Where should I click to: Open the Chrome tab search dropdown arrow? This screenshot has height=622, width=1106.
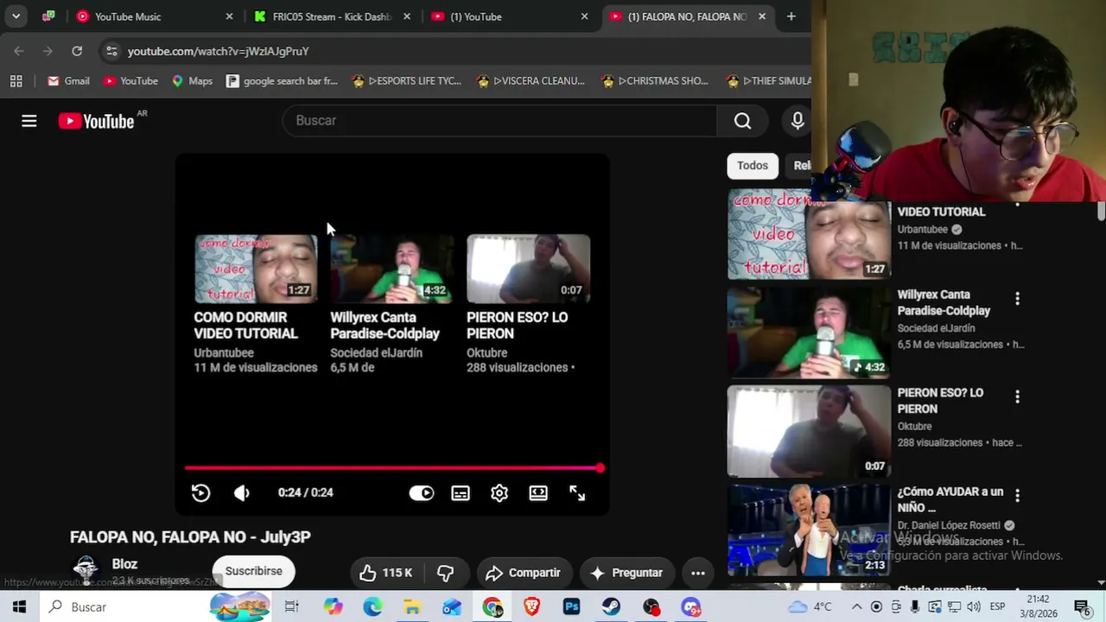(x=16, y=16)
